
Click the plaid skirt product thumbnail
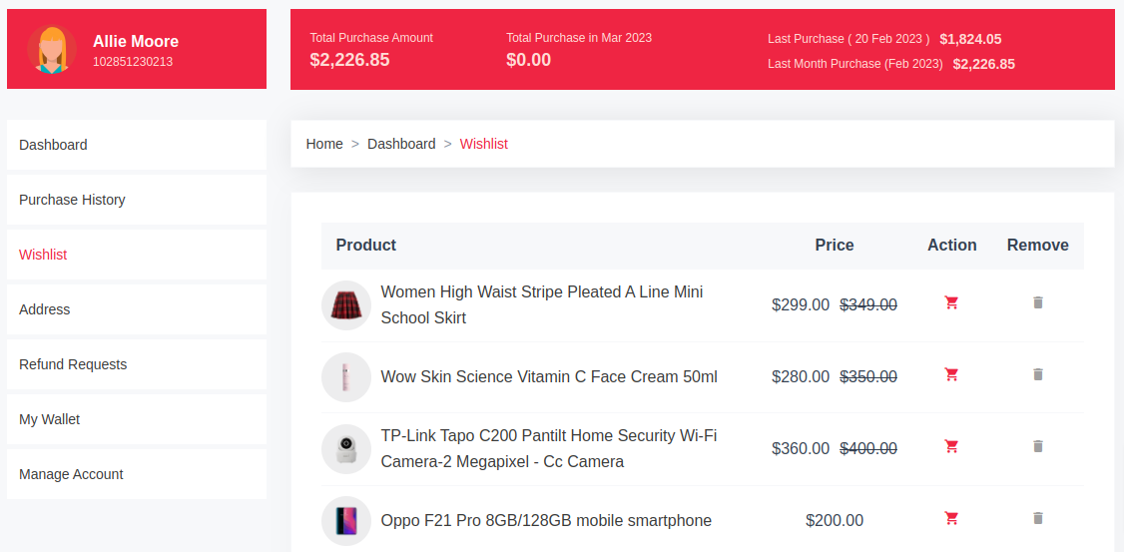[x=346, y=304]
